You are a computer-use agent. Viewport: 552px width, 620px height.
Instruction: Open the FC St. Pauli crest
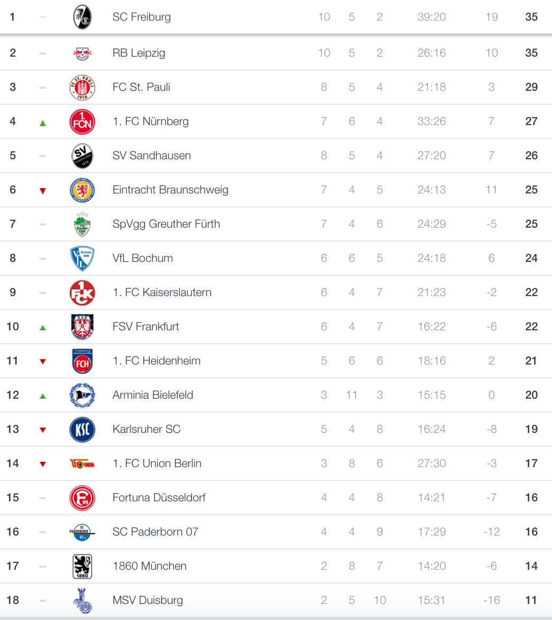pyautogui.click(x=82, y=87)
